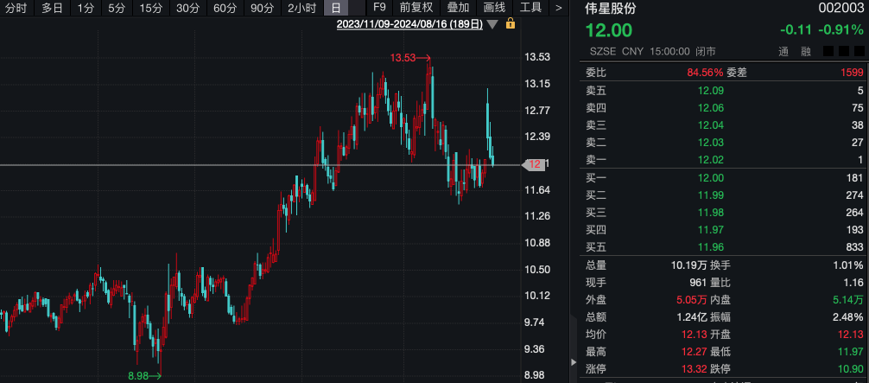Collapse the quote side panel arrow
The width and height of the screenshot is (869, 383).
[573, 362]
